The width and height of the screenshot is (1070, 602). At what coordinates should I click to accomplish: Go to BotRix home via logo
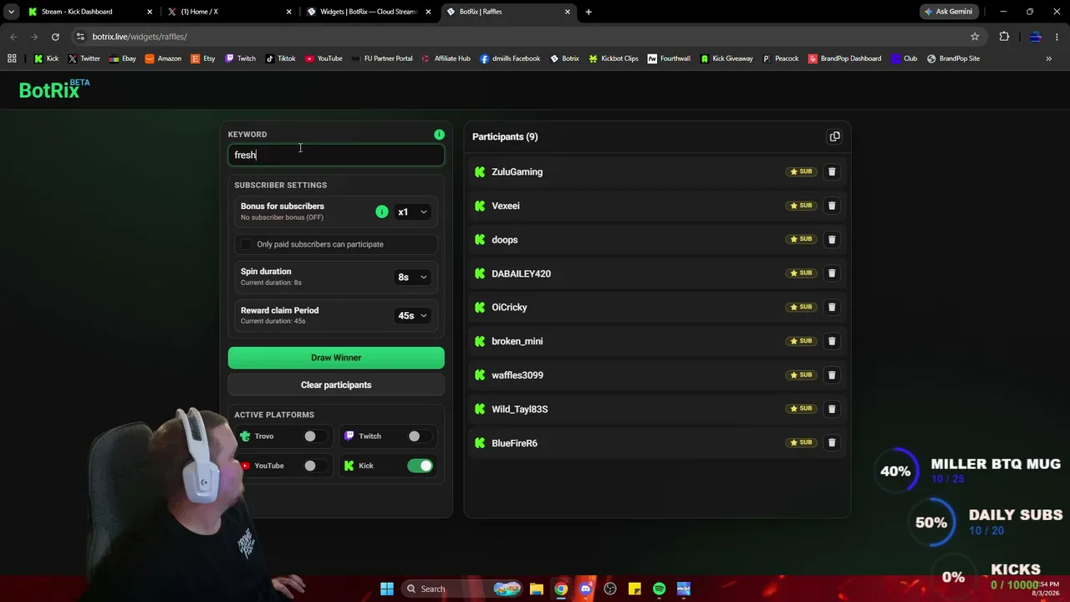tap(54, 89)
